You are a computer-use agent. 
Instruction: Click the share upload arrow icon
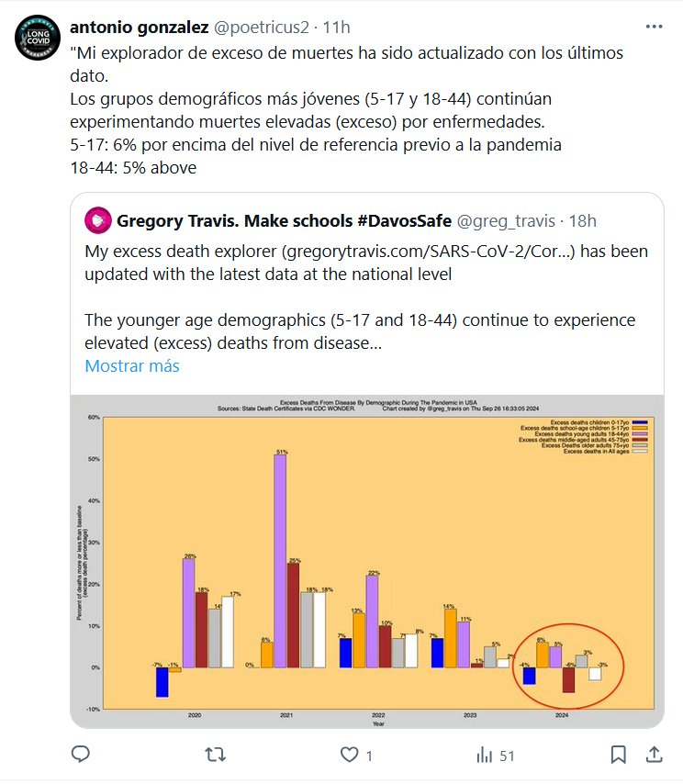coord(653,755)
